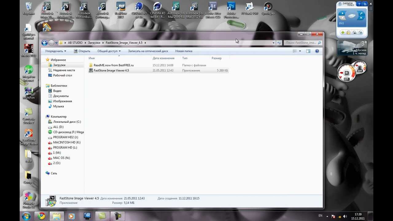393x221 pixels.
Task: Open the Autodesk Mudbox desktop shortcut
Action: pyautogui.click(x=65, y=10)
